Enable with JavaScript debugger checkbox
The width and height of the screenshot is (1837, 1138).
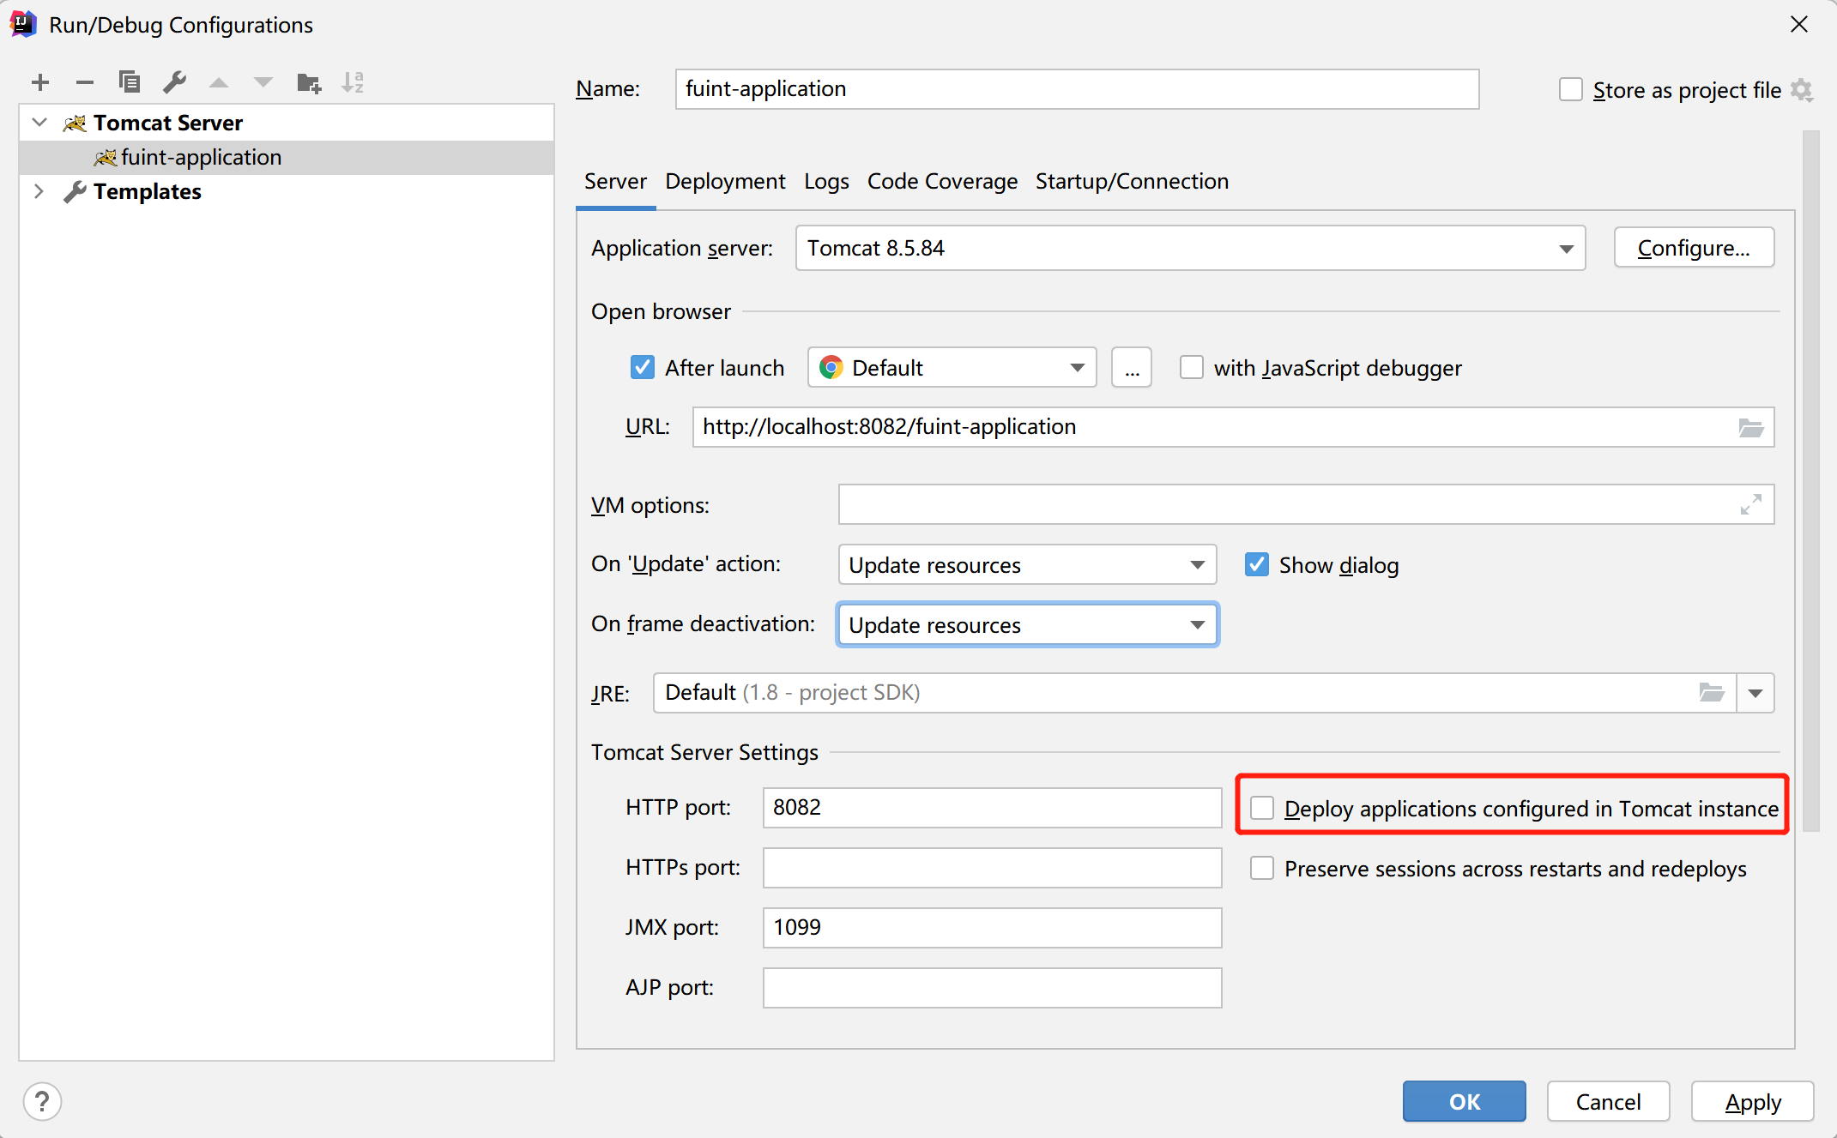click(x=1191, y=368)
